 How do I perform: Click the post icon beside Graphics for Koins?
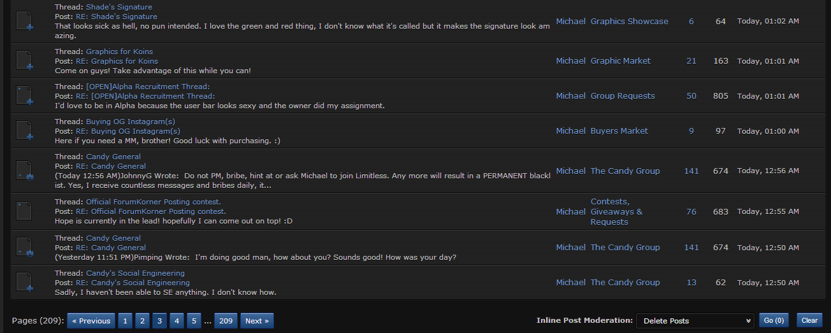coord(24,60)
